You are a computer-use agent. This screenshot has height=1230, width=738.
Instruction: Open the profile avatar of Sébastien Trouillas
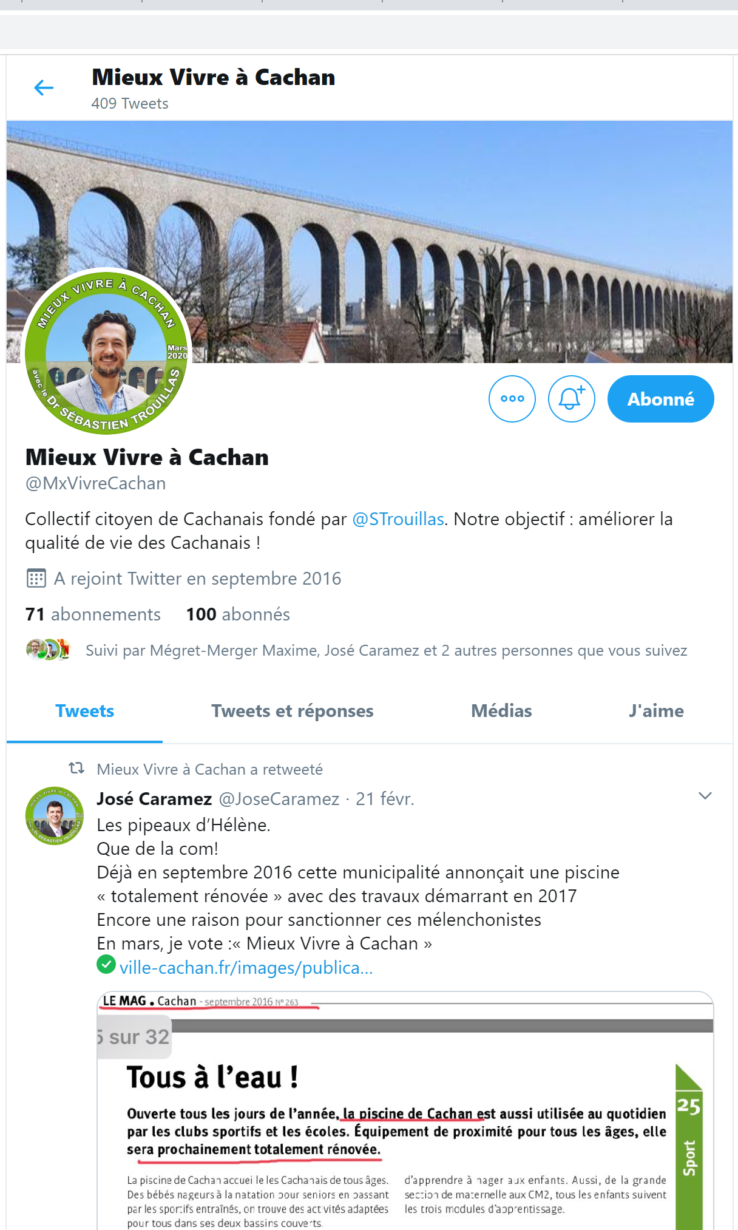107,352
